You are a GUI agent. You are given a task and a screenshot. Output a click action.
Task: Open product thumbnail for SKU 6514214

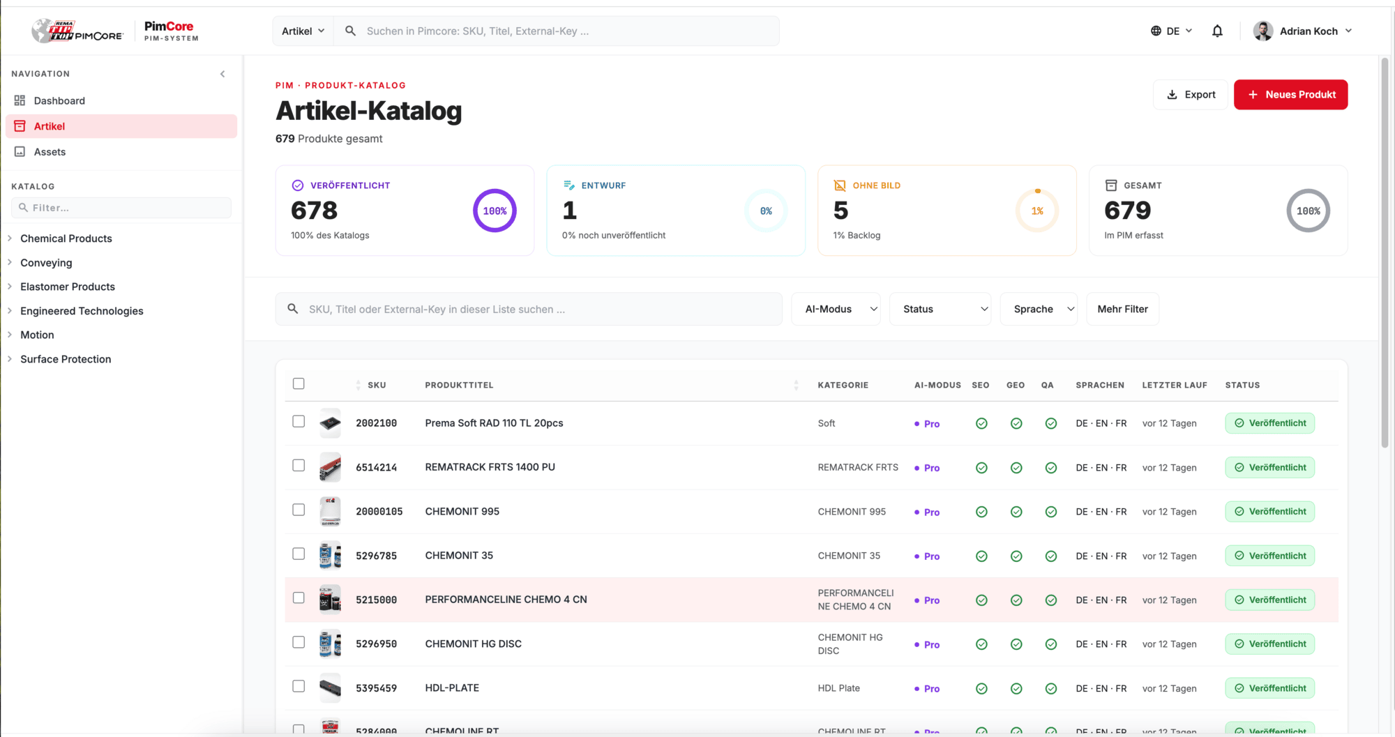pyautogui.click(x=330, y=467)
